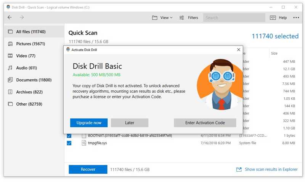Select the tmpgfile.sys file name

click(97, 143)
